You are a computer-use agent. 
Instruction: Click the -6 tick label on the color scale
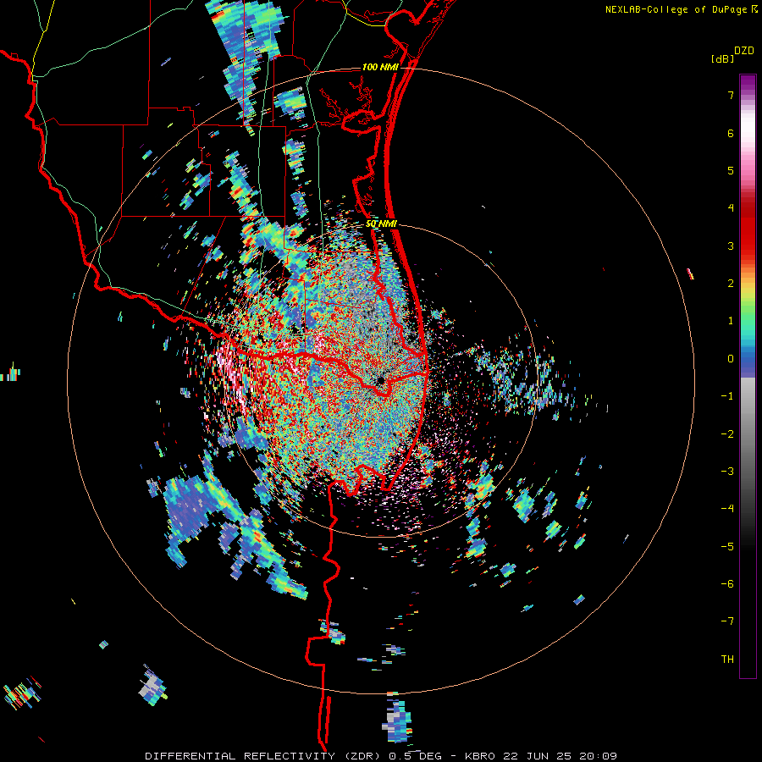tap(727, 583)
